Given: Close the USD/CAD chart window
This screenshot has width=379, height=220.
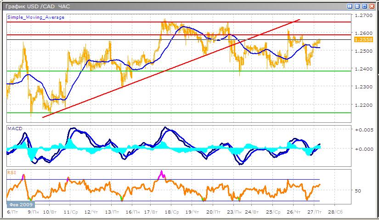Looking at the screenshot, I should (x=372, y=6).
